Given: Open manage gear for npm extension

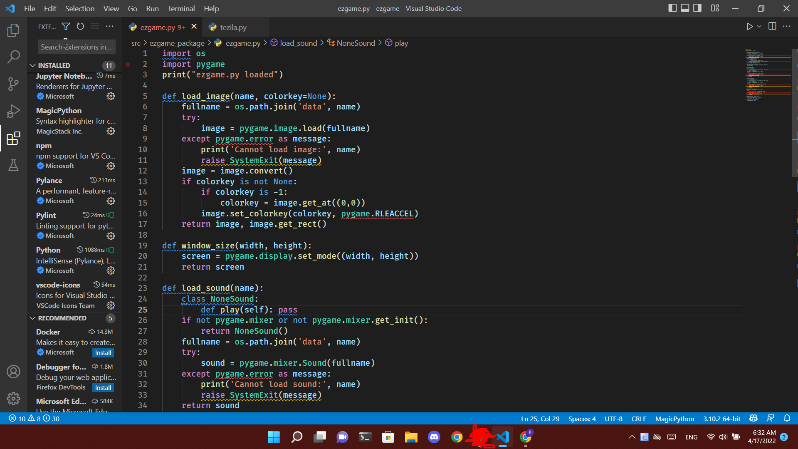Looking at the screenshot, I should click(x=111, y=166).
